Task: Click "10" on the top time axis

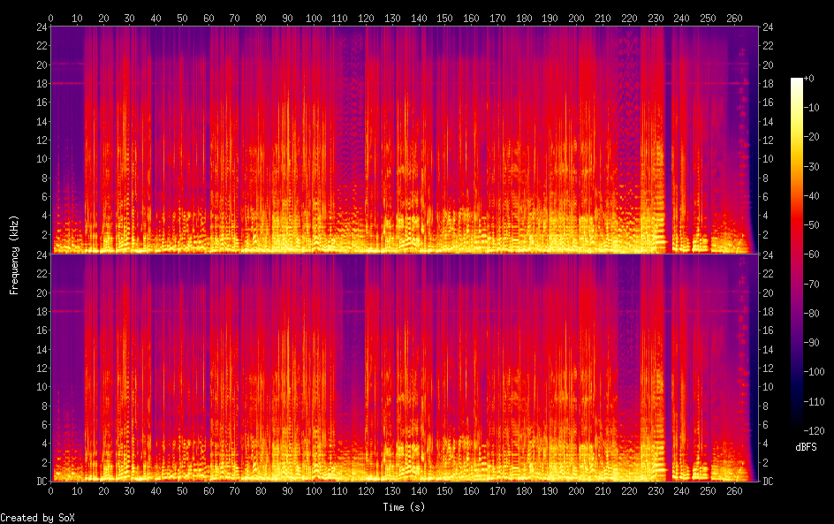Action: (77, 18)
